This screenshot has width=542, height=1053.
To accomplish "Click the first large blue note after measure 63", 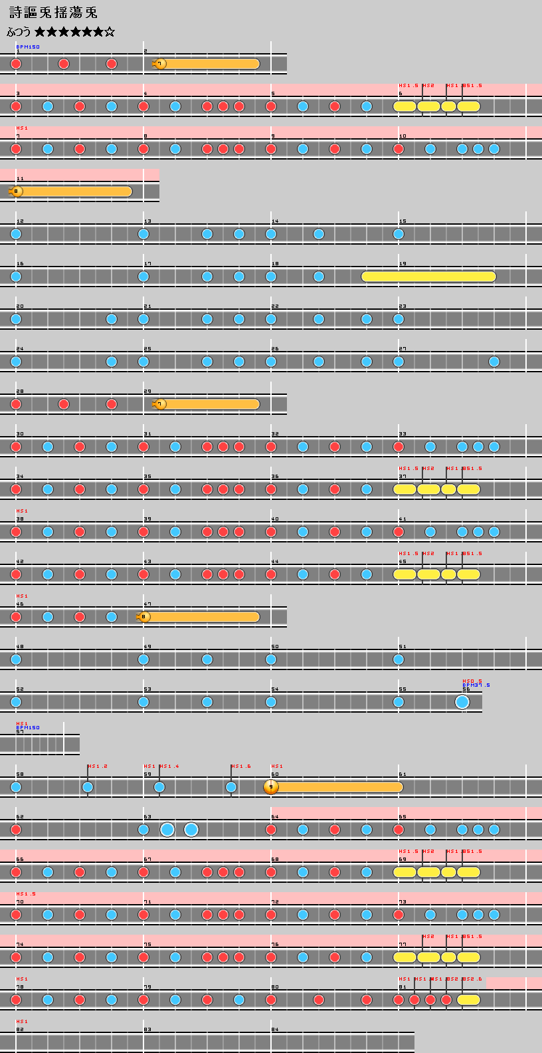I will [167, 830].
